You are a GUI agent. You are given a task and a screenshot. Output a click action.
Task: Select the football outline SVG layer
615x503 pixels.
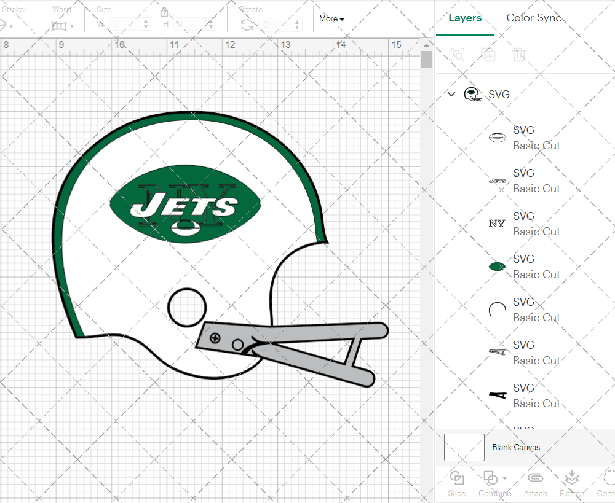[x=526, y=138]
